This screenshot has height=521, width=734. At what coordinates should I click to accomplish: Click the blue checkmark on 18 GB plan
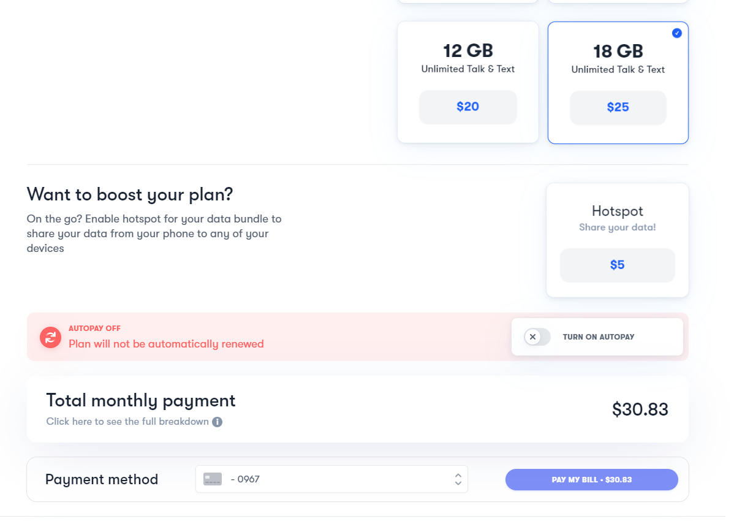[677, 33]
